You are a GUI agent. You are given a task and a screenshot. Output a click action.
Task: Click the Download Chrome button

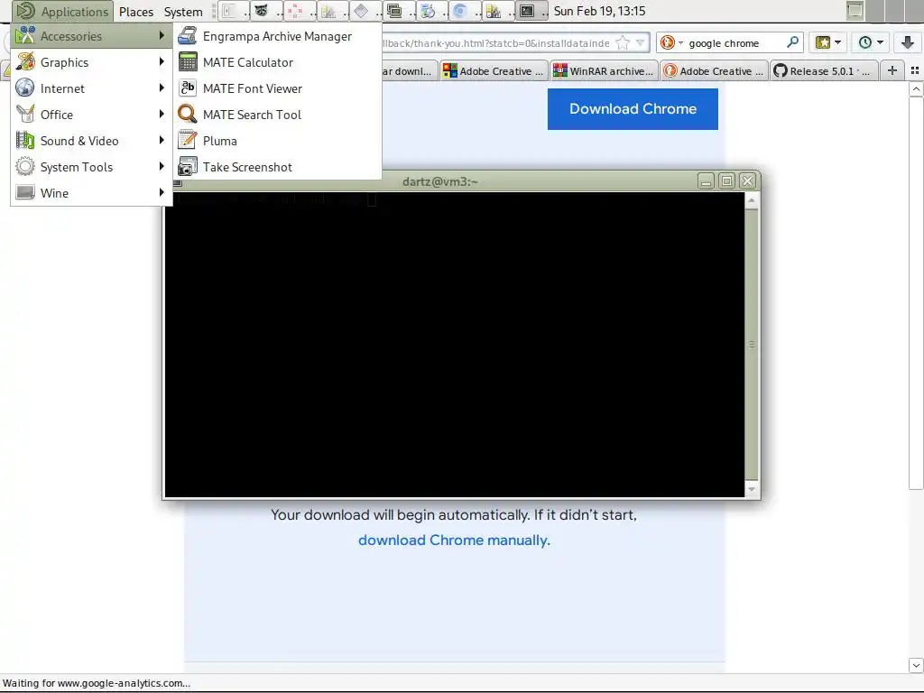pyautogui.click(x=633, y=109)
